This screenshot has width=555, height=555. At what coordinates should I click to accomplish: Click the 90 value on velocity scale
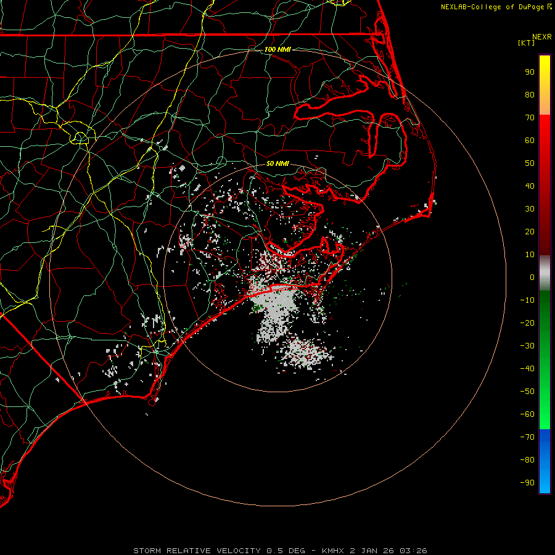point(530,72)
